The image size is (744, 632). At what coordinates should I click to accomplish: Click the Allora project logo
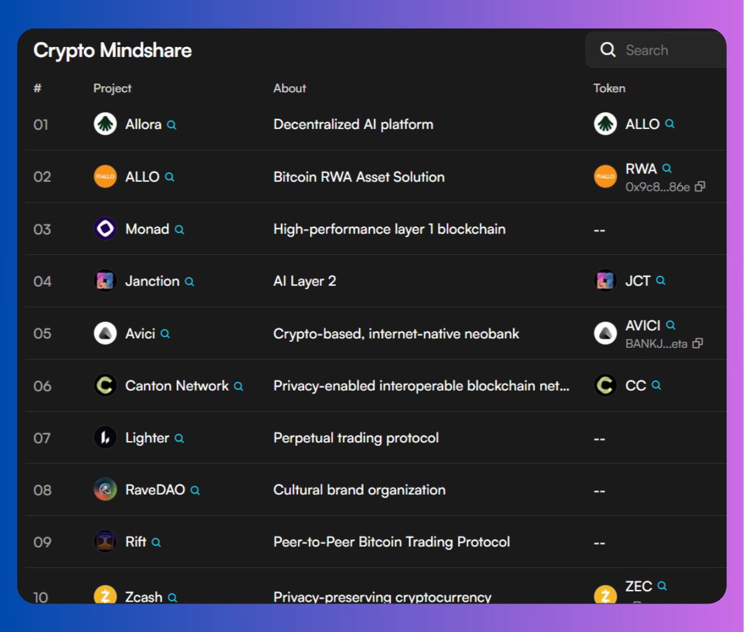click(105, 124)
